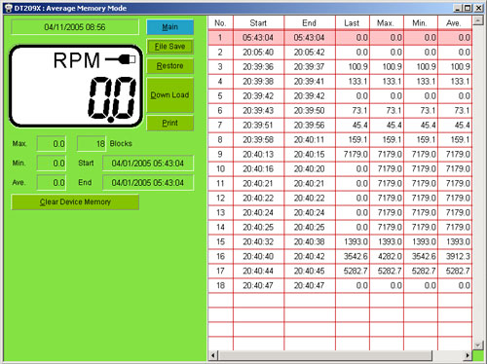Click the Last column header
Image resolution: width=487 pixels, height=364 pixels.
pos(353,23)
